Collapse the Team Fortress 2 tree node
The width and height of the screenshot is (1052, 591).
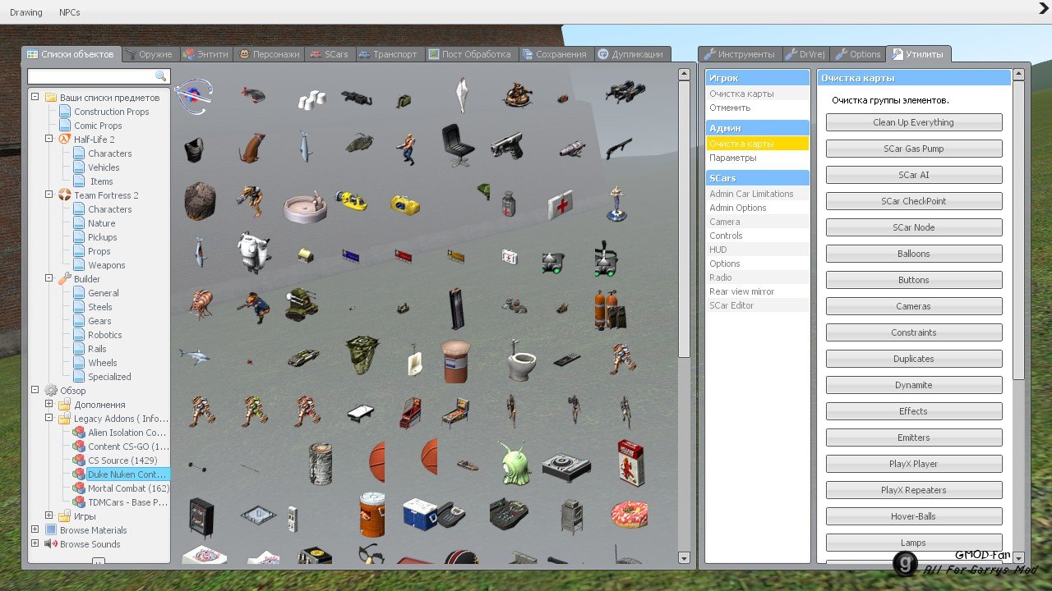click(49, 195)
